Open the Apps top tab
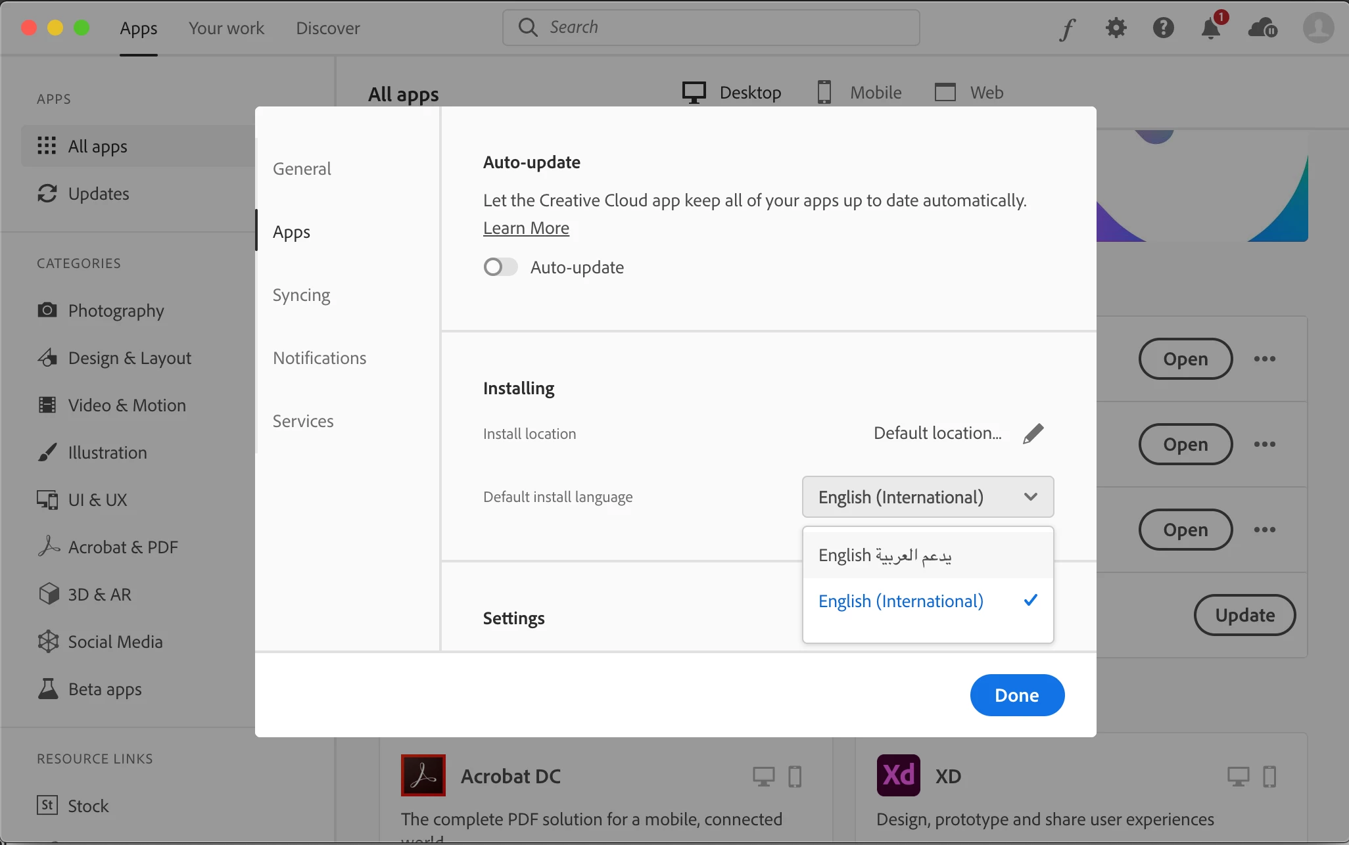The image size is (1349, 845). pos(138,28)
